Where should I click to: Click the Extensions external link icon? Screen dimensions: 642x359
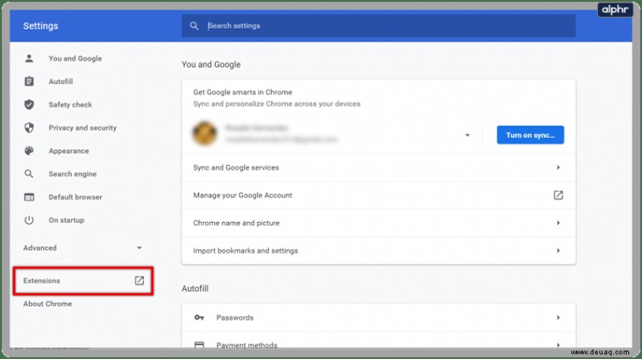click(139, 280)
